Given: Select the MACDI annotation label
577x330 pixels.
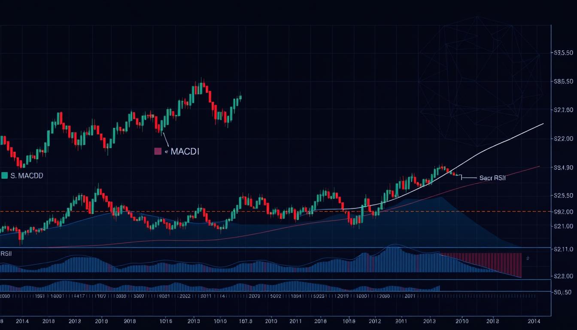Looking at the screenshot, I should click(x=185, y=151).
